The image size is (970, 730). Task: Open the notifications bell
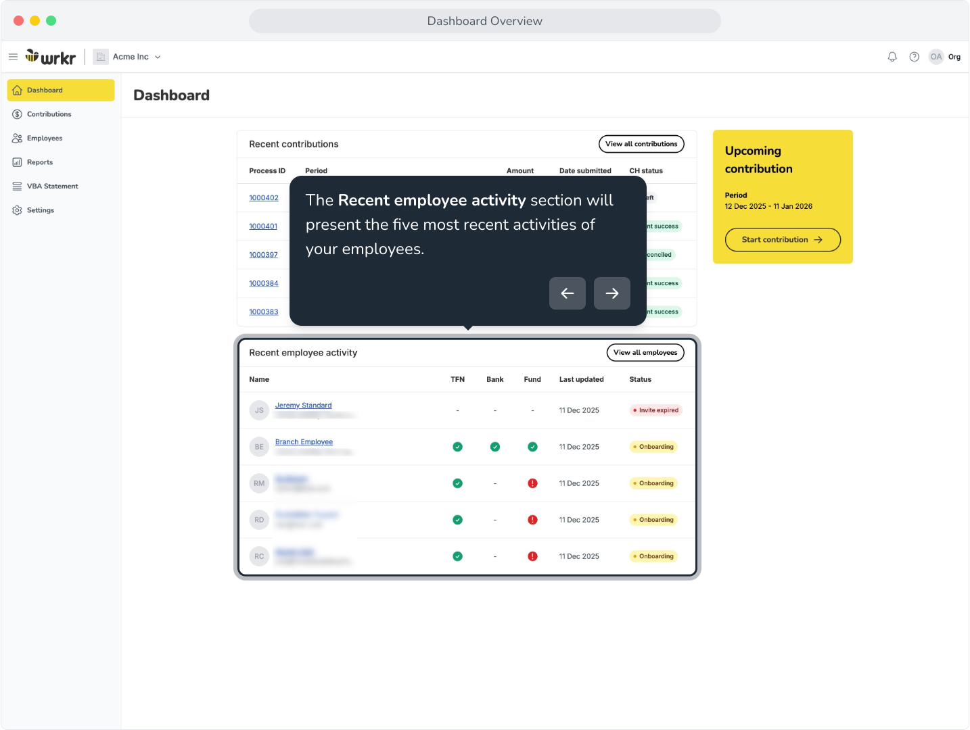892,57
